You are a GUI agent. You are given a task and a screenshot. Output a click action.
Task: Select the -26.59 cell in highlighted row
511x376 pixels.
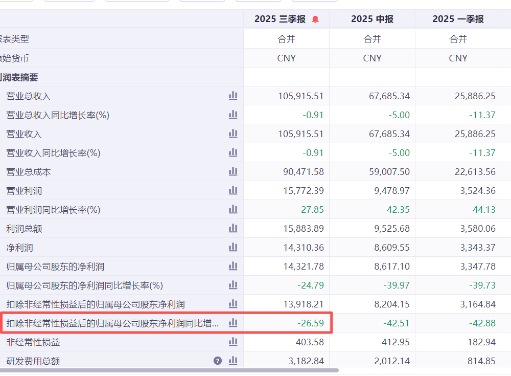point(310,323)
